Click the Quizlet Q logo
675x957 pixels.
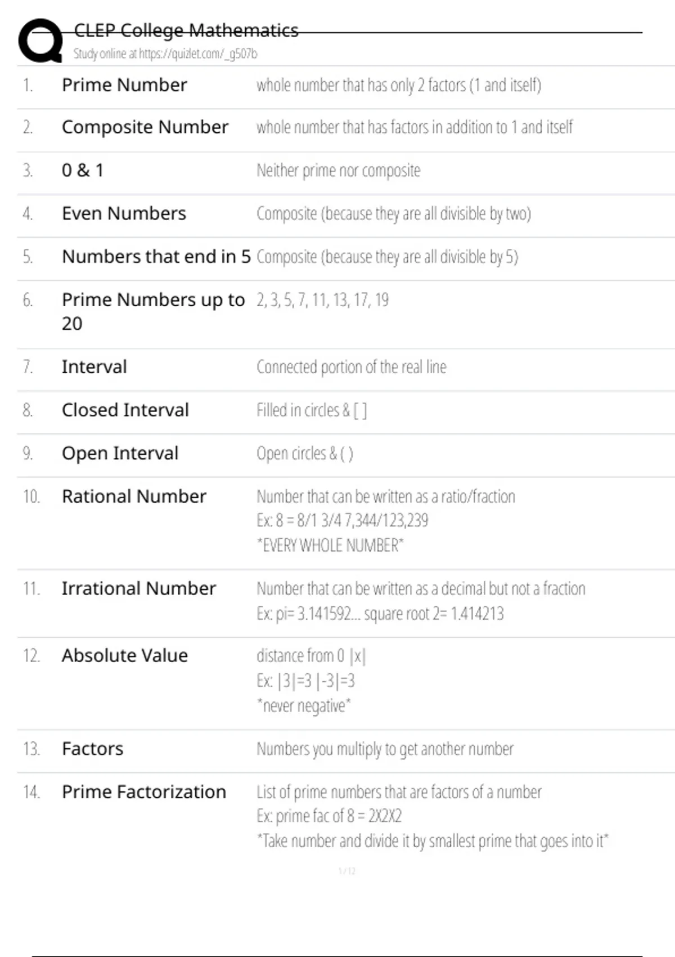pyautogui.click(x=40, y=41)
